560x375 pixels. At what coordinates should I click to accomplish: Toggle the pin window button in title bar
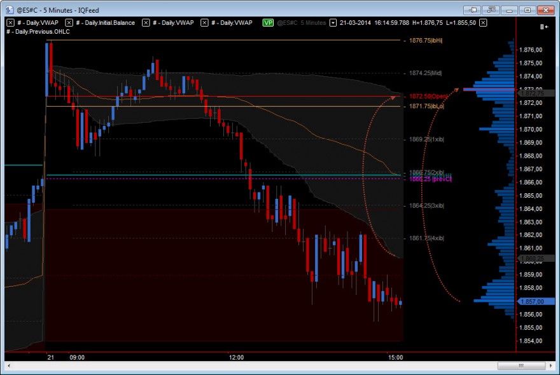[472, 10]
